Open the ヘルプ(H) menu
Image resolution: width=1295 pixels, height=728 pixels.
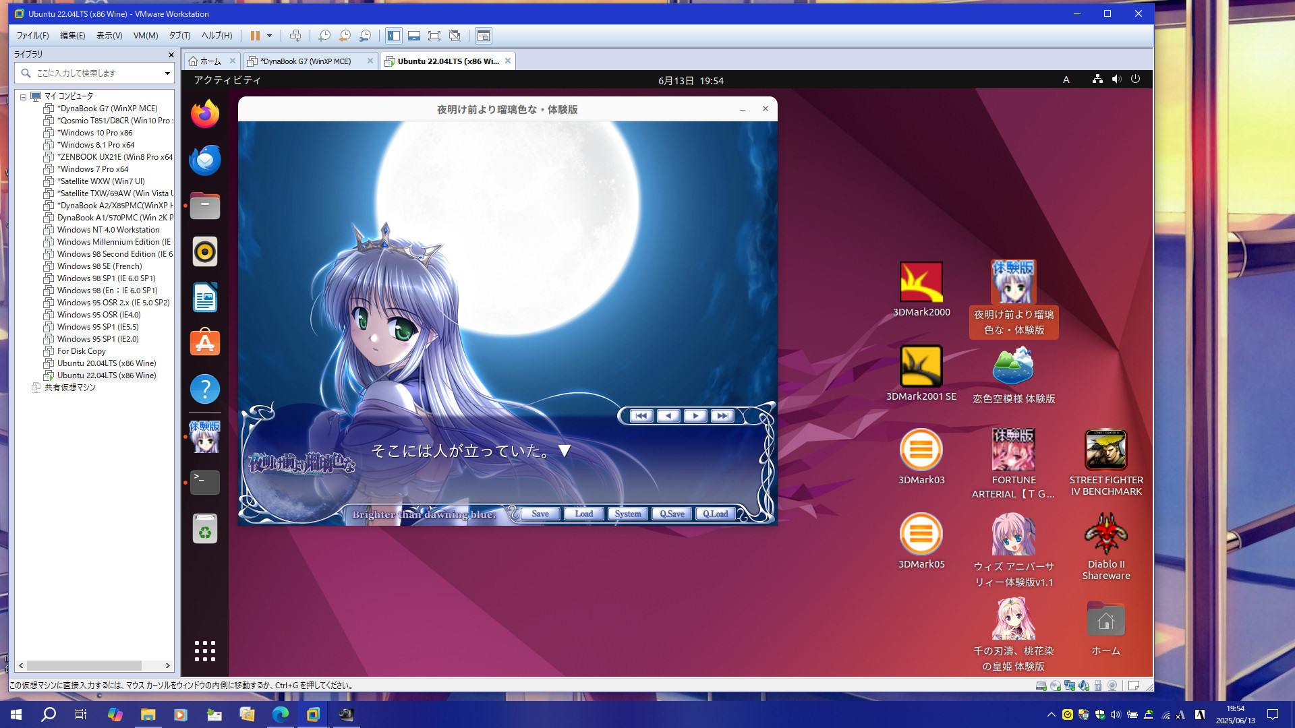217,36
